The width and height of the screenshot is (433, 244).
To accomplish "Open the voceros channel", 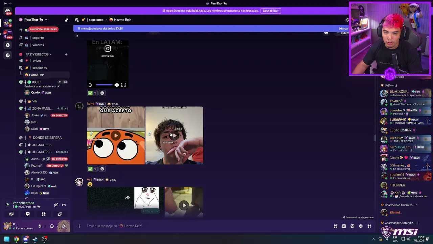I will pyautogui.click(x=38, y=45).
